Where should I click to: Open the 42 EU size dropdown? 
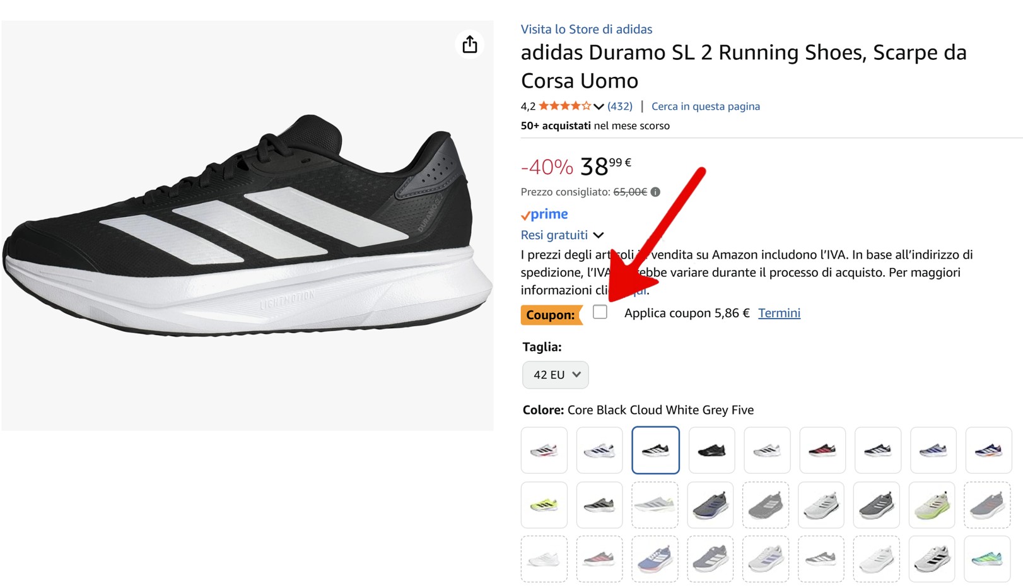point(555,375)
